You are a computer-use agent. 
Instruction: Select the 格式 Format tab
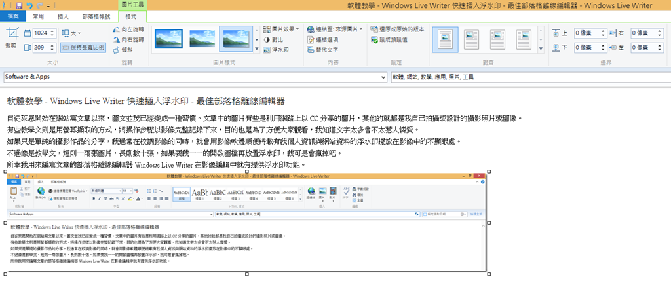click(x=131, y=16)
